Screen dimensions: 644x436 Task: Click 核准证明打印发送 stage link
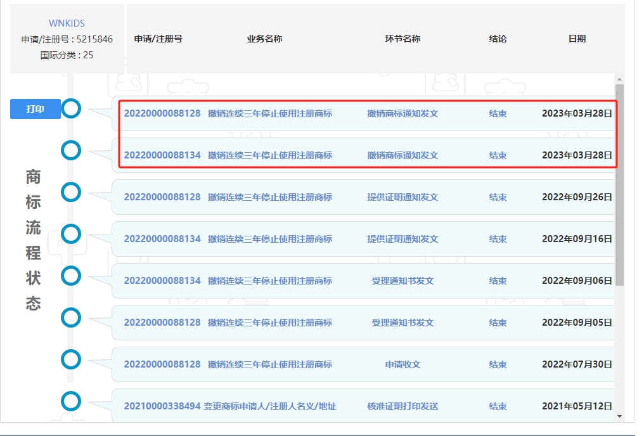402,406
